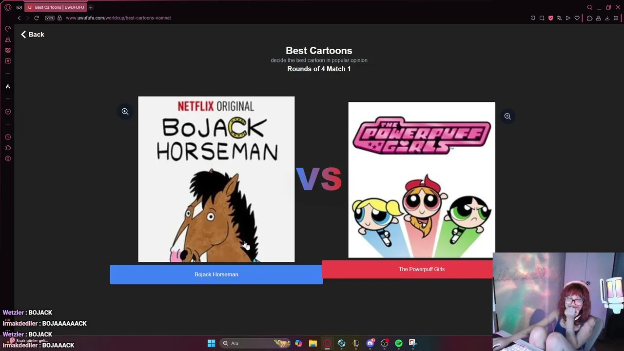Toggle the ad blocker shield

pyautogui.click(x=551, y=18)
